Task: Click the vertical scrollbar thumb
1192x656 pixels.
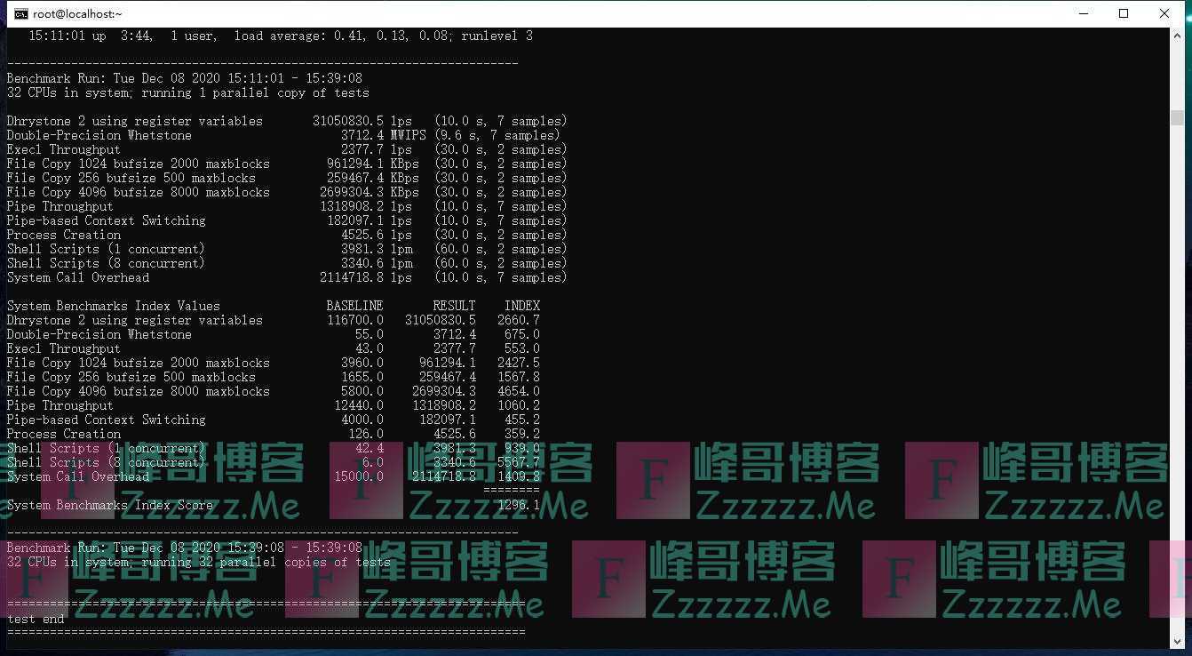Action: point(1177,118)
